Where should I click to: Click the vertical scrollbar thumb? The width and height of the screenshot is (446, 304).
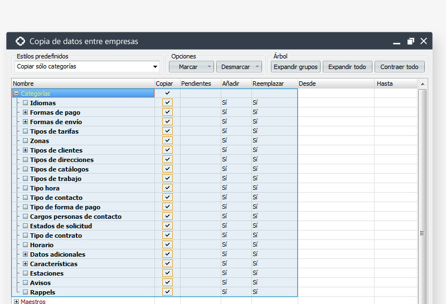pyautogui.click(x=423, y=233)
